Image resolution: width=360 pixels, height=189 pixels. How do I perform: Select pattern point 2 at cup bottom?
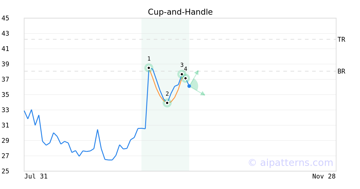click(167, 103)
